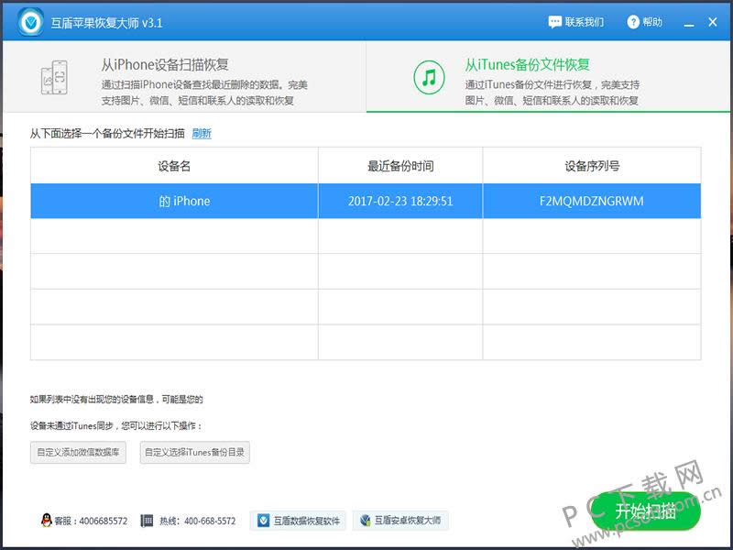Image resolution: width=733 pixels, height=550 pixels.
Task: Click backup time 2017-02-23 18:29:51
Action: [400, 201]
